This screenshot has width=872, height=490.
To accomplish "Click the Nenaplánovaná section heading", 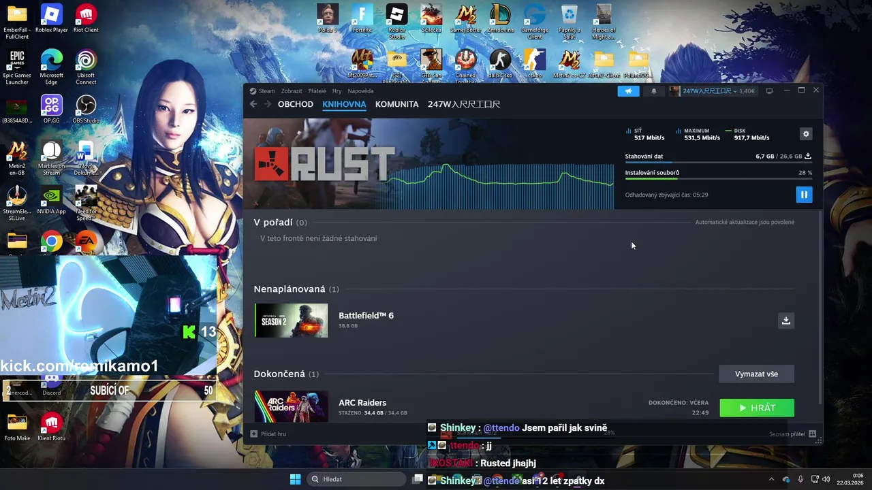I will pos(290,289).
